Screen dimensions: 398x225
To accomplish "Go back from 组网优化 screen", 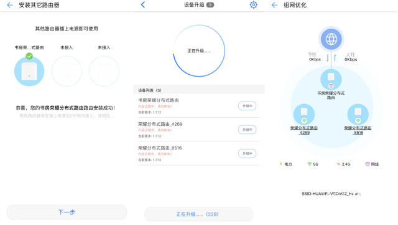I will coord(274,5).
